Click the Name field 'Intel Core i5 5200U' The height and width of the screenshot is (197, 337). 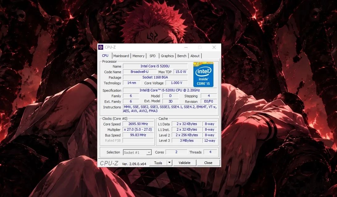point(155,66)
